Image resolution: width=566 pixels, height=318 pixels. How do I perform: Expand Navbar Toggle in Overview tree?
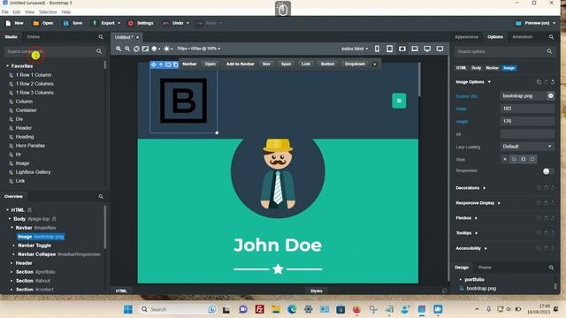(14, 246)
